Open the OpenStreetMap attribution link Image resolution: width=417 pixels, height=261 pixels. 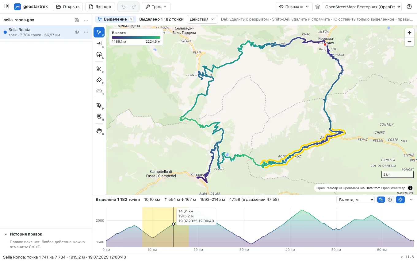[393, 188]
